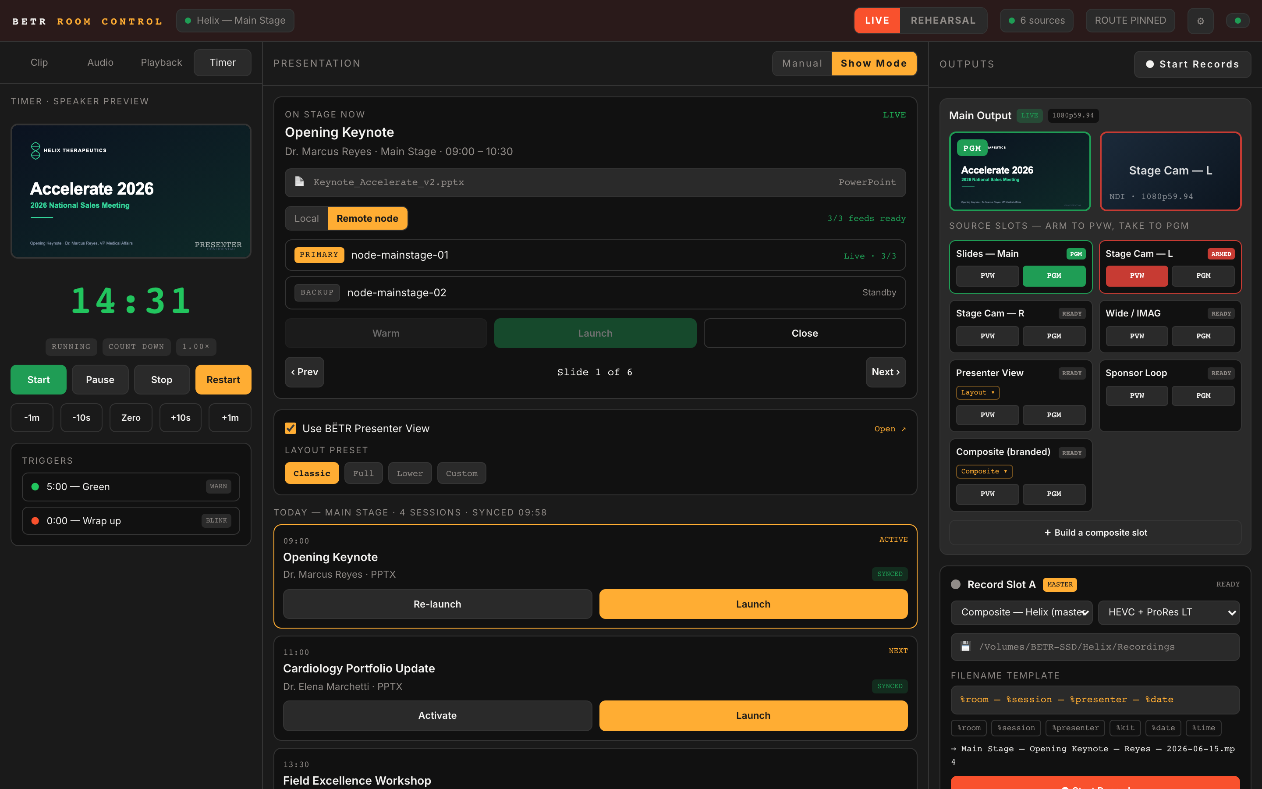The image size is (1262, 789).
Task: Click the filename template field
Action: pos(1095,700)
